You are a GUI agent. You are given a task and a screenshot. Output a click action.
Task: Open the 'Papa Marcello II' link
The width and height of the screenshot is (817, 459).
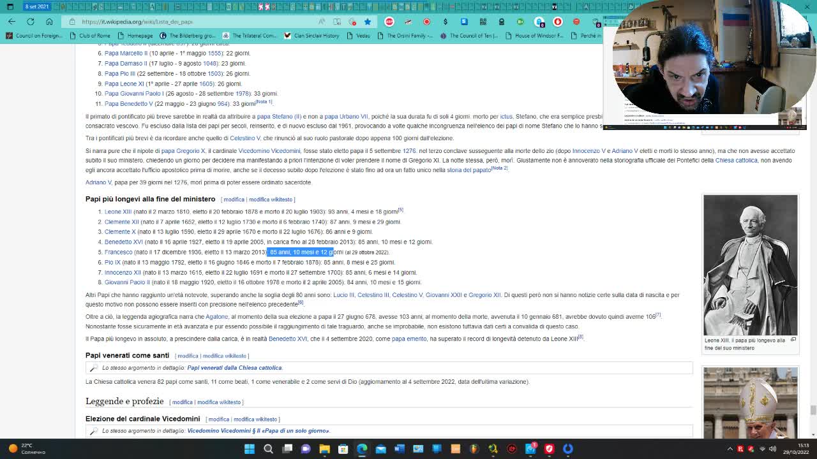126,54
